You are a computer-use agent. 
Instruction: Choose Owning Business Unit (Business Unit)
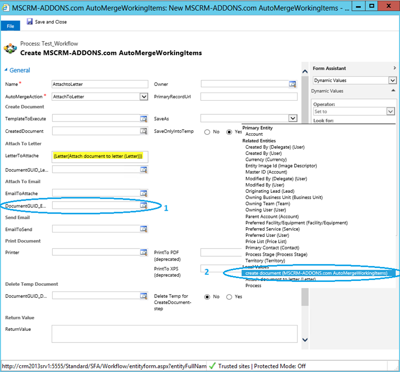click(284, 197)
